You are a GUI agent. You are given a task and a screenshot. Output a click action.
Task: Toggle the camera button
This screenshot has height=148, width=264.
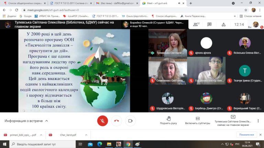(x=131, y=121)
